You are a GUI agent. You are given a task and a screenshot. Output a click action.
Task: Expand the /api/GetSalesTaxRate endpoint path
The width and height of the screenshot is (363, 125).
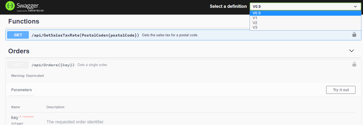point(85,35)
